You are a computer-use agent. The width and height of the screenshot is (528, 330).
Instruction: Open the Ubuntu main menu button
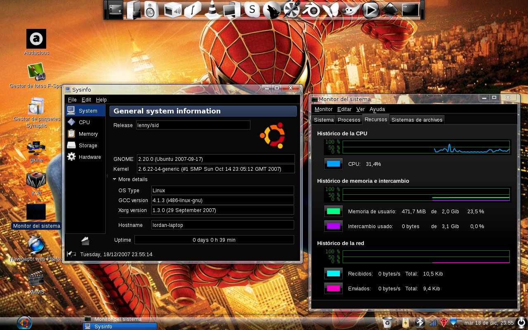[x=24, y=323]
